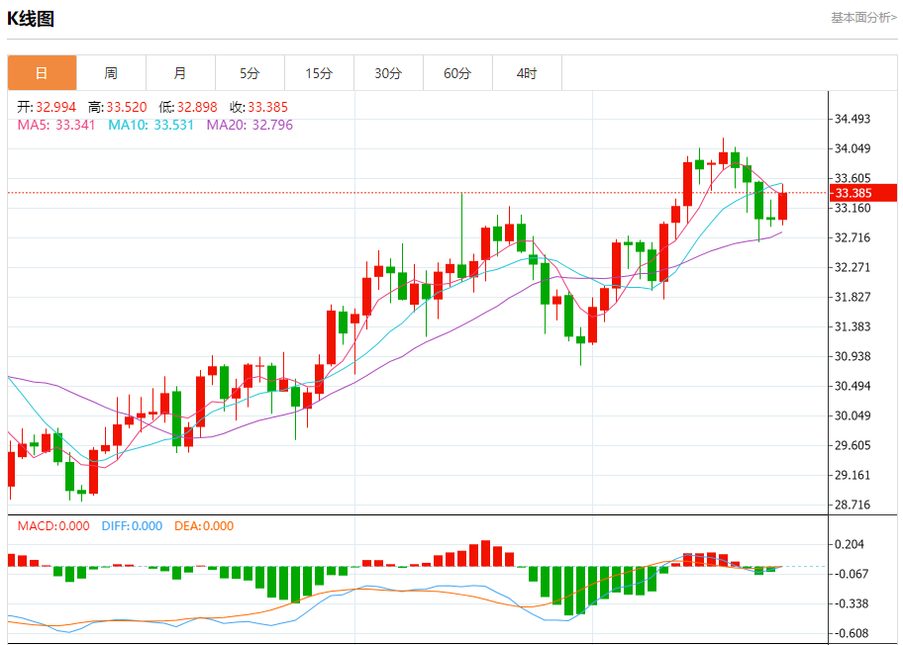Screen dimensions: 903x645
Task: Select the 日 daily chart tab
Action: pyautogui.click(x=42, y=73)
